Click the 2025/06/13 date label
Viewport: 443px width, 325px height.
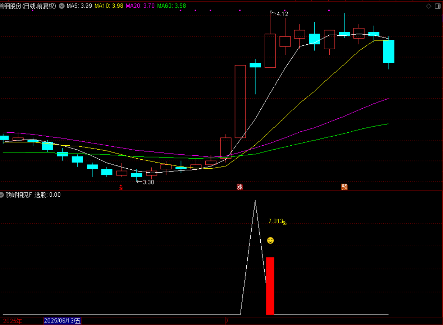point(62,321)
